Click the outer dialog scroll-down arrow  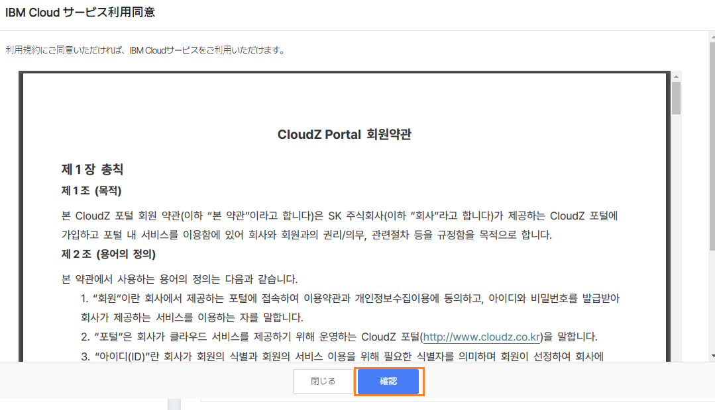click(x=712, y=356)
